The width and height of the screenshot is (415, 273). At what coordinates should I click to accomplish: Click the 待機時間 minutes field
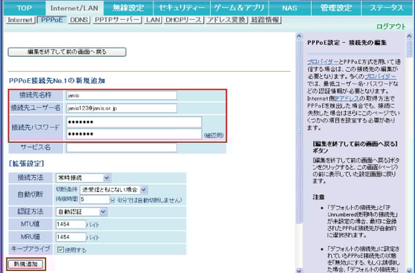[95, 199]
